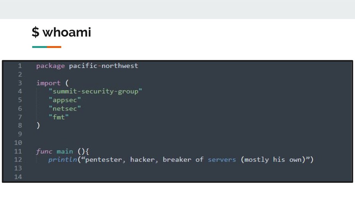Click the 'package' keyword on line 1
Screen dimensions: 355x199
(51, 66)
